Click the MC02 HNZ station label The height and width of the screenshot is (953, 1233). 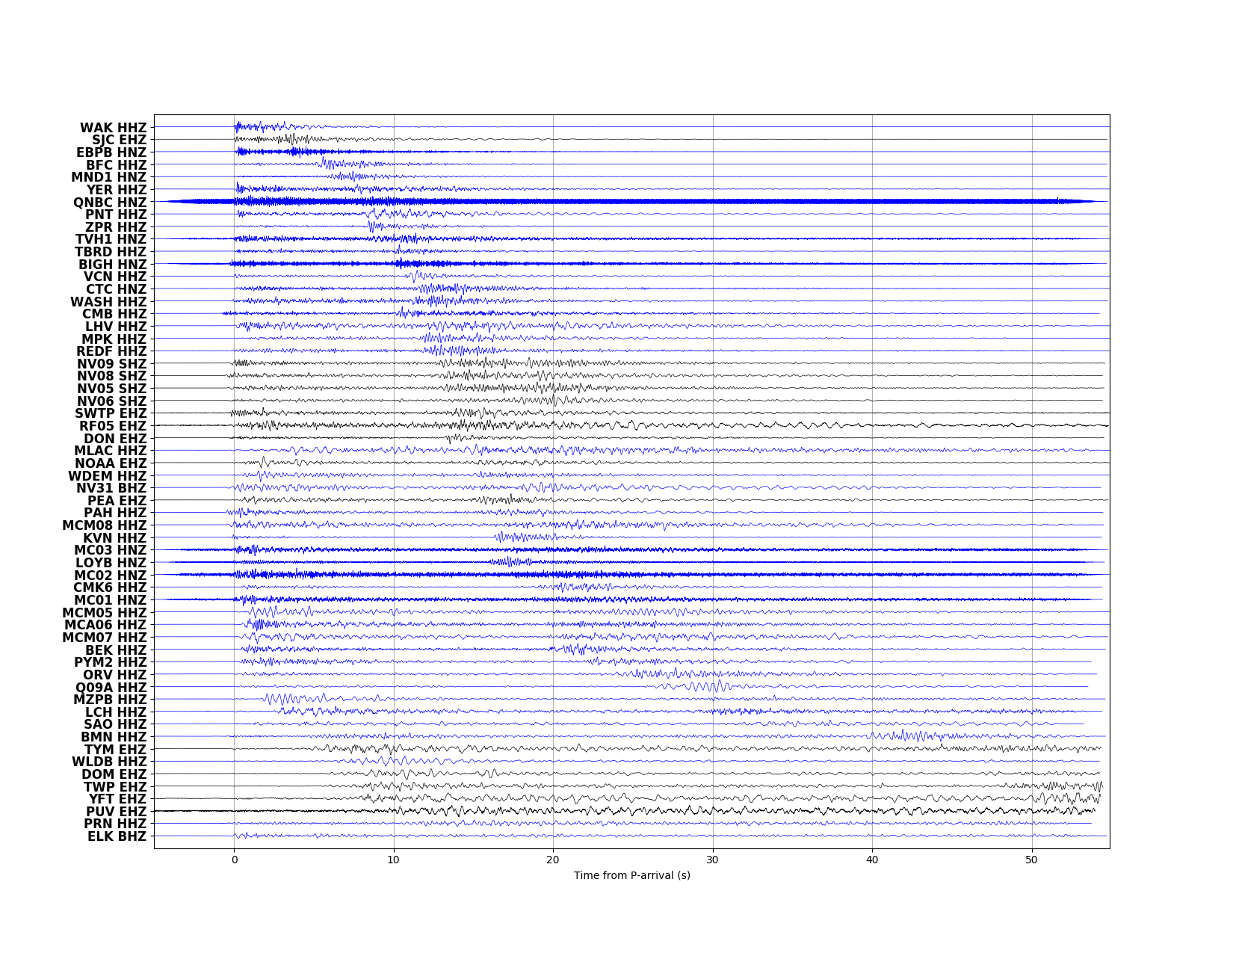pos(111,576)
